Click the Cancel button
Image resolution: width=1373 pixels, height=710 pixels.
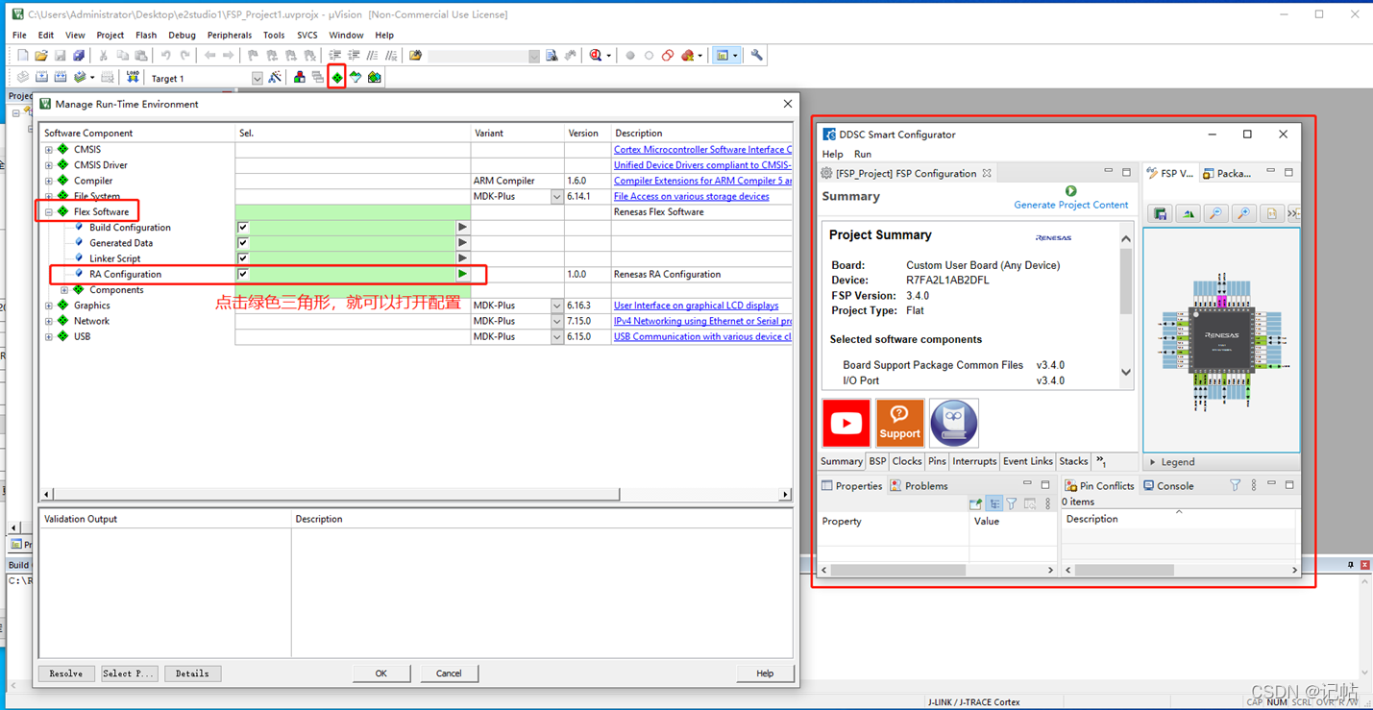coord(449,673)
